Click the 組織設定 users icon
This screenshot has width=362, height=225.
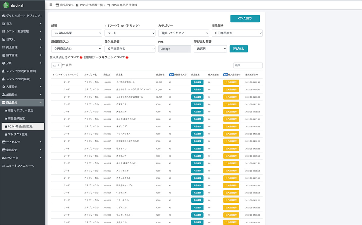4,94
